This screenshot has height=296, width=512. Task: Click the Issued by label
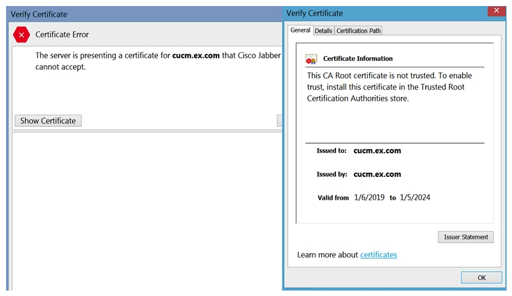332,174
